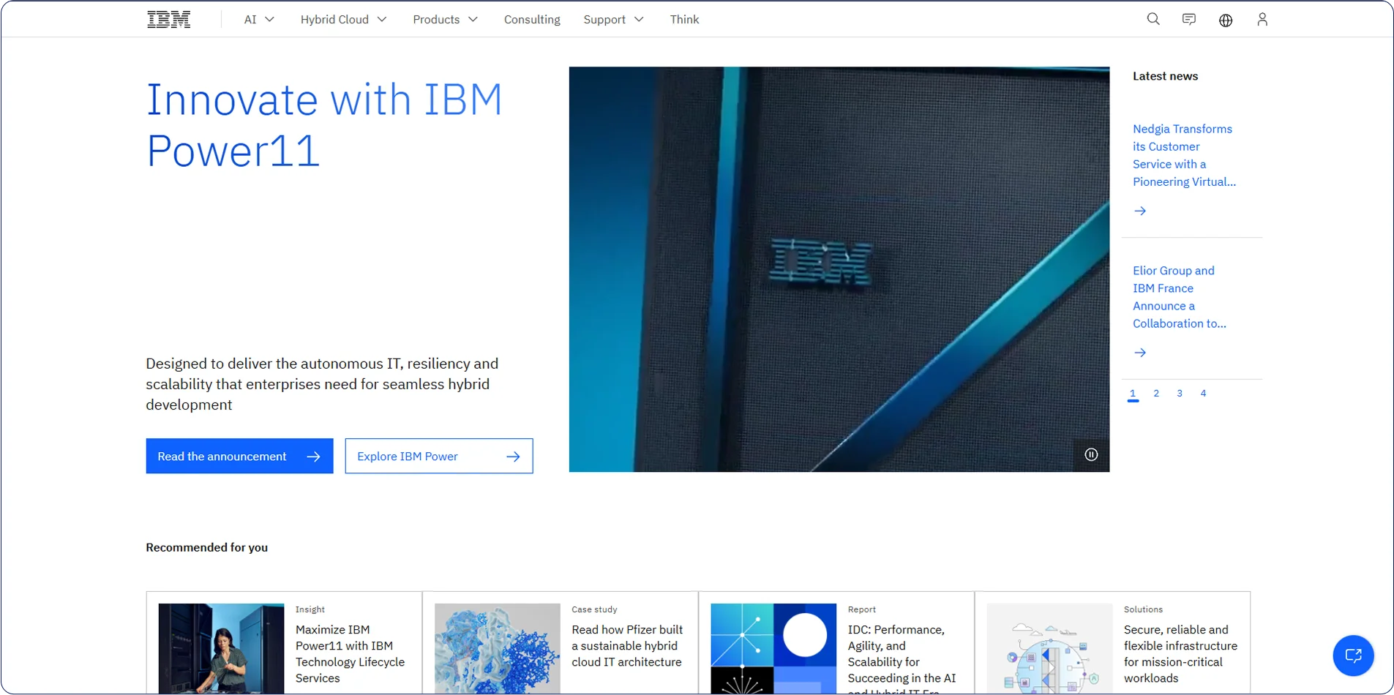Expand the AI navigation dropdown

pyautogui.click(x=258, y=19)
